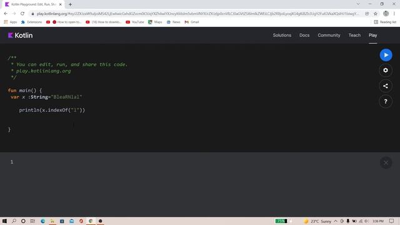Open the Community menu
This screenshot has width=400, height=225.
(x=329, y=35)
